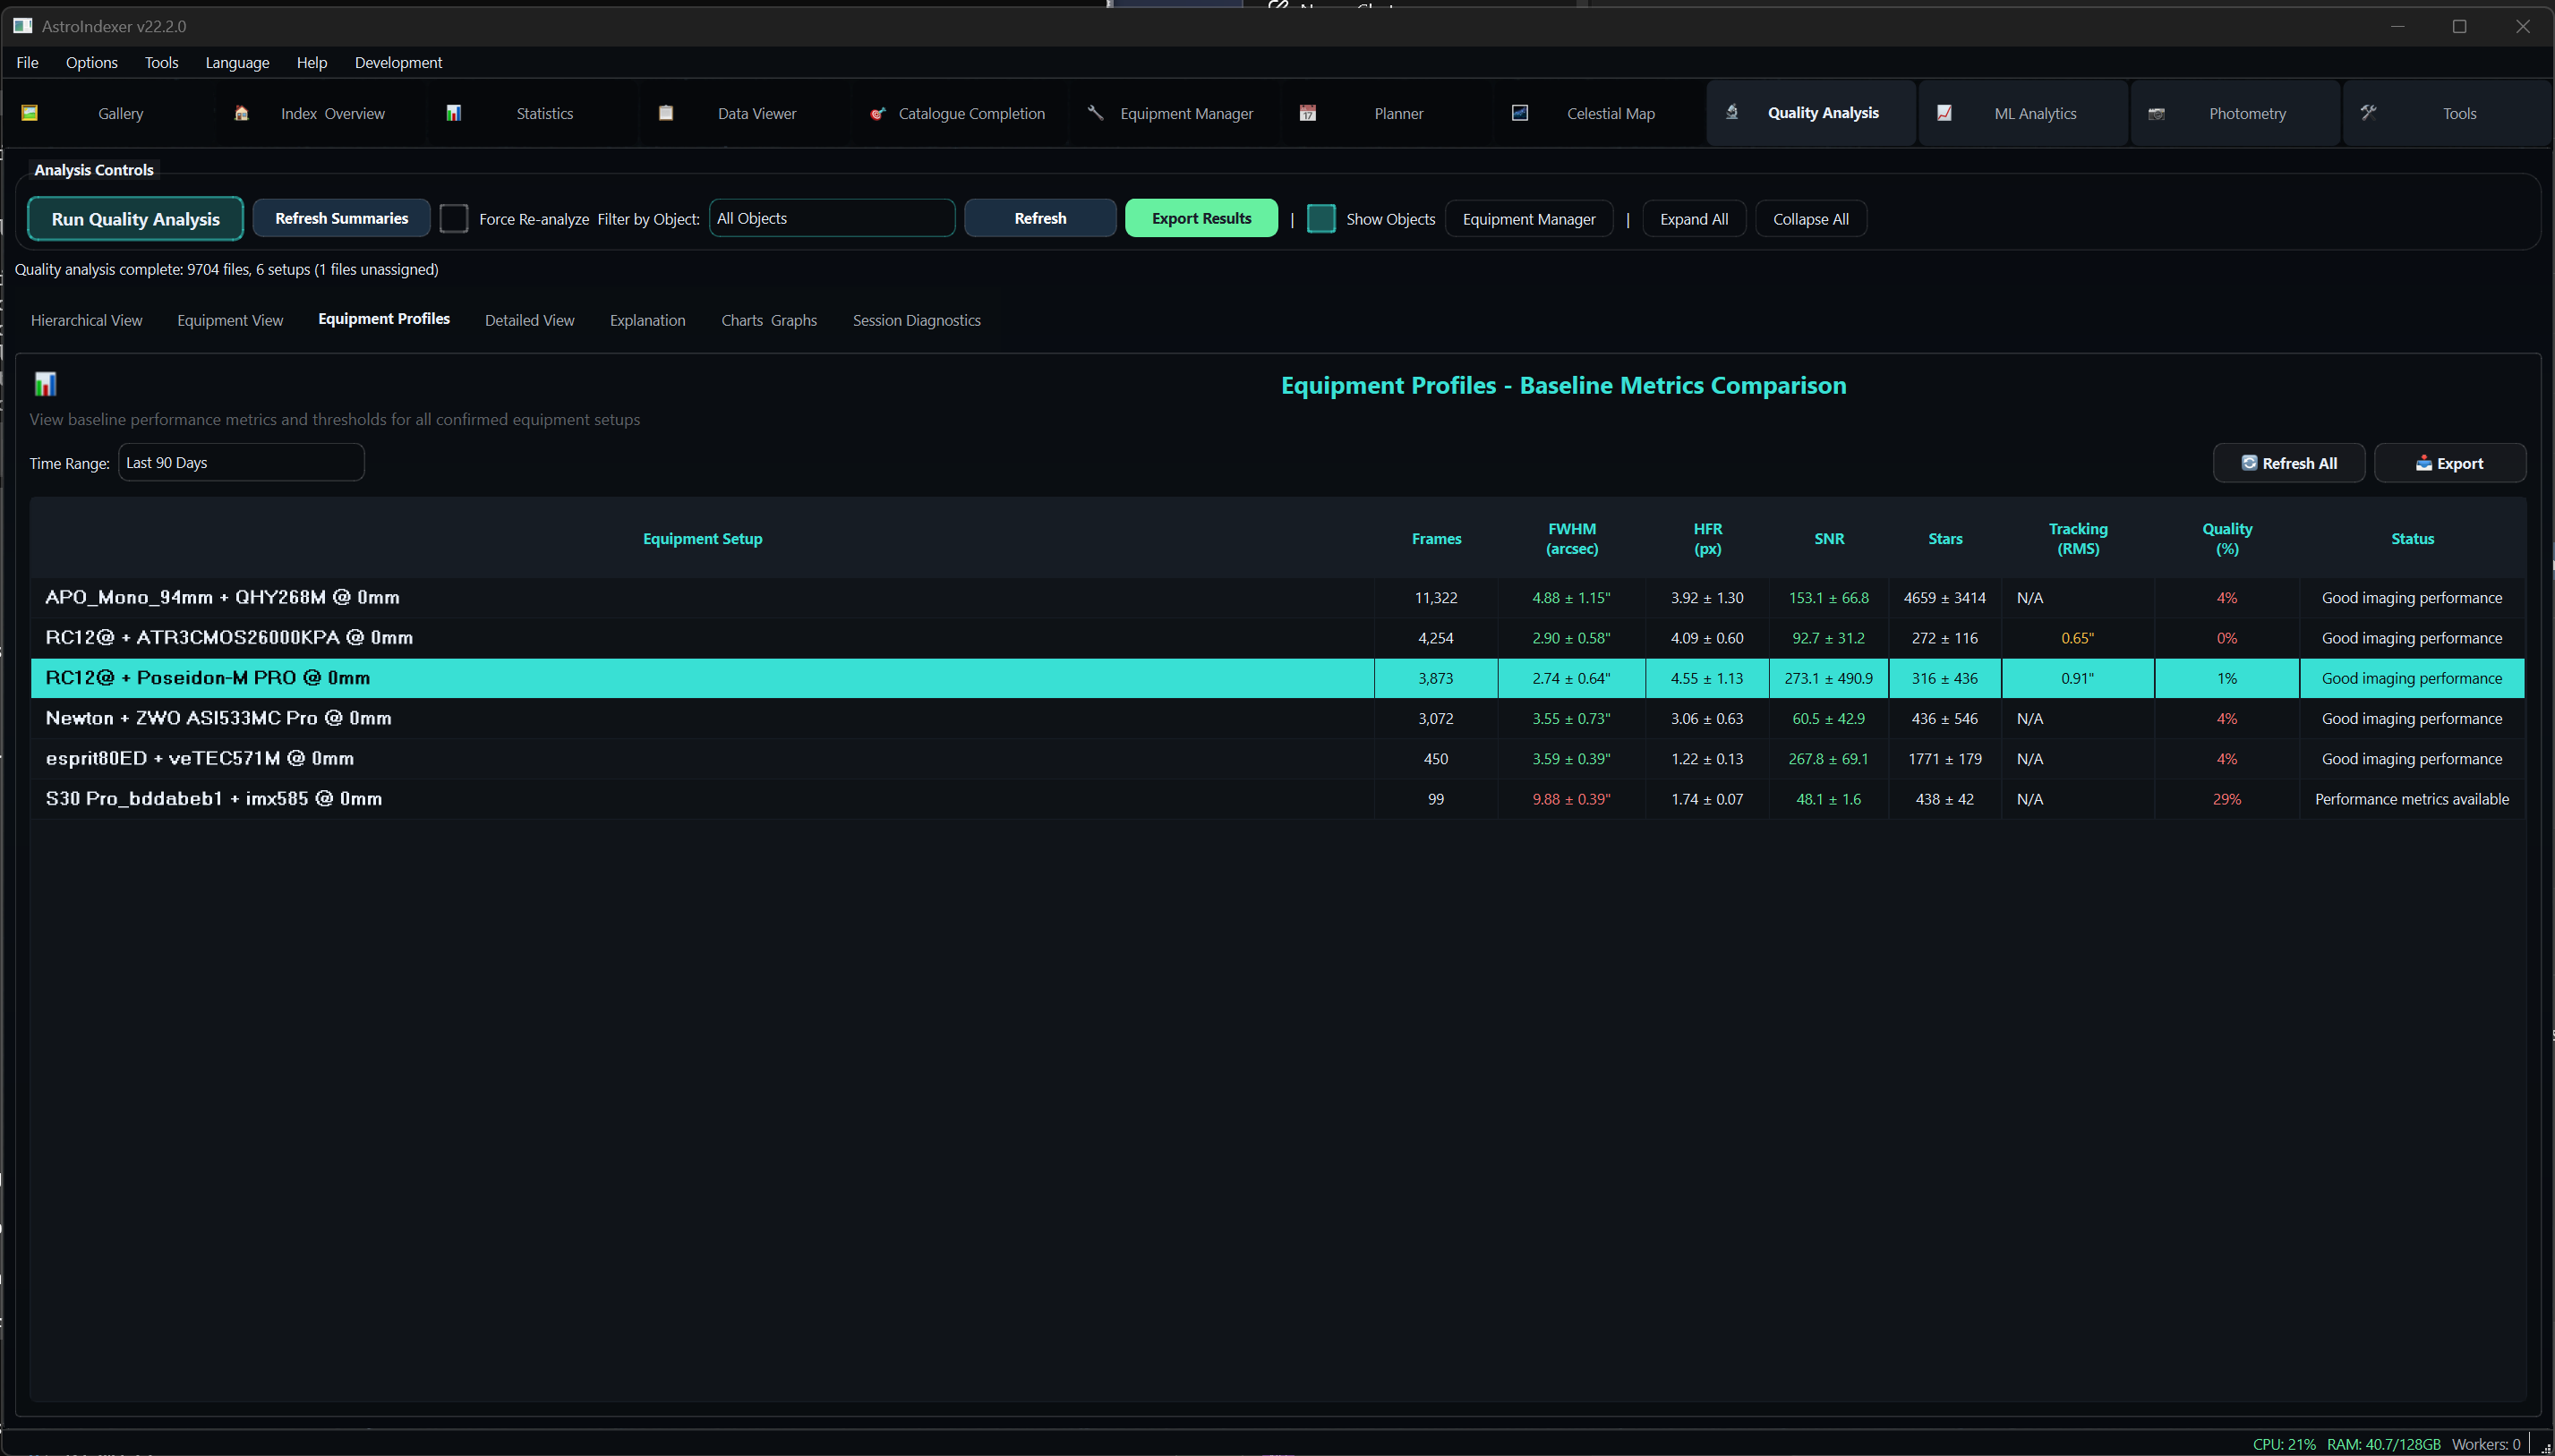The height and width of the screenshot is (1456, 2555).
Task: Open the Filter by Object dropdown
Action: [x=832, y=218]
